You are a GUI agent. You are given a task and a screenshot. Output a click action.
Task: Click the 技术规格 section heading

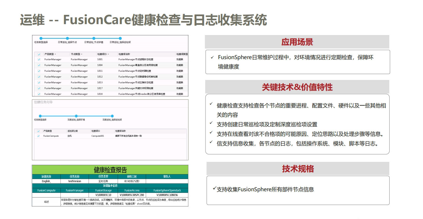coord(298,168)
